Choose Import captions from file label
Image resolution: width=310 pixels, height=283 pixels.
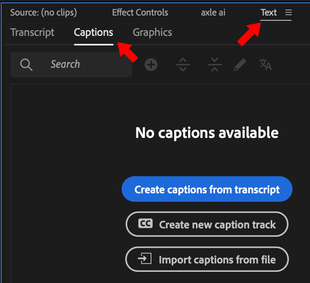(x=217, y=260)
